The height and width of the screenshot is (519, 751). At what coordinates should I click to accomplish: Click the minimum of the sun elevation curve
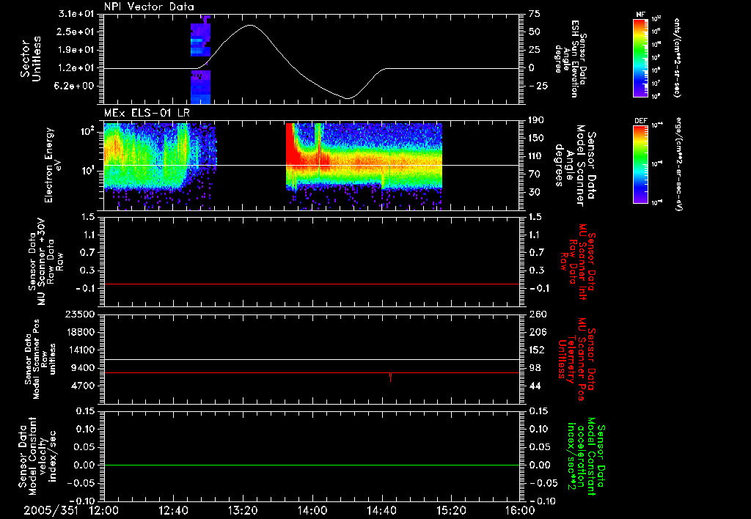(x=348, y=98)
